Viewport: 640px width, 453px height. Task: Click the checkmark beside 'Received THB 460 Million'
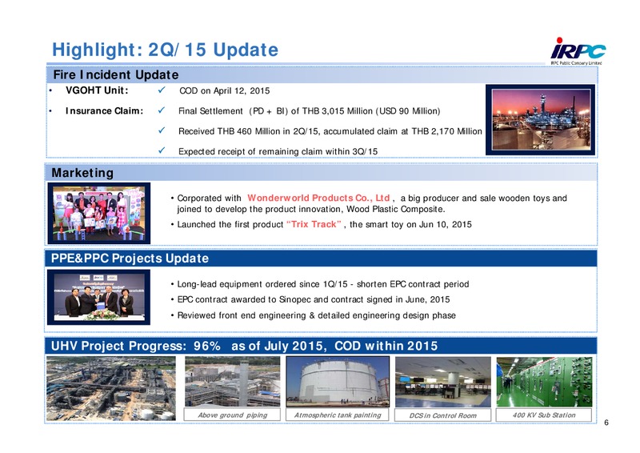point(162,130)
